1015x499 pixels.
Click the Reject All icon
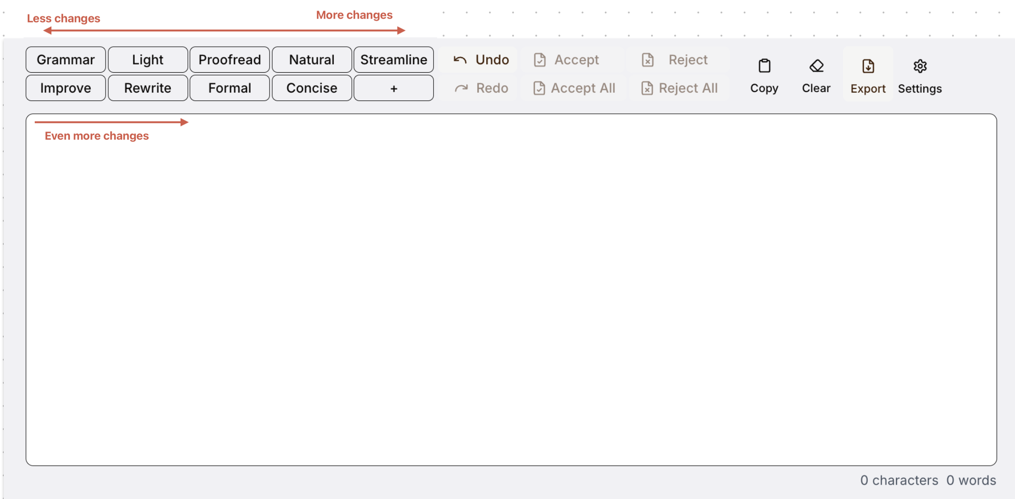tap(647, 88)
